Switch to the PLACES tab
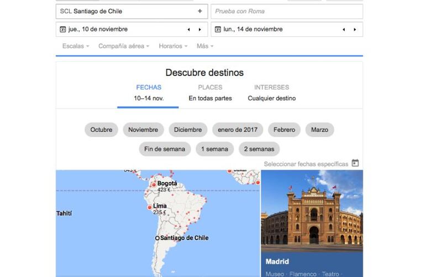This screenshot has width=442, height=277. tap(210, 93)
